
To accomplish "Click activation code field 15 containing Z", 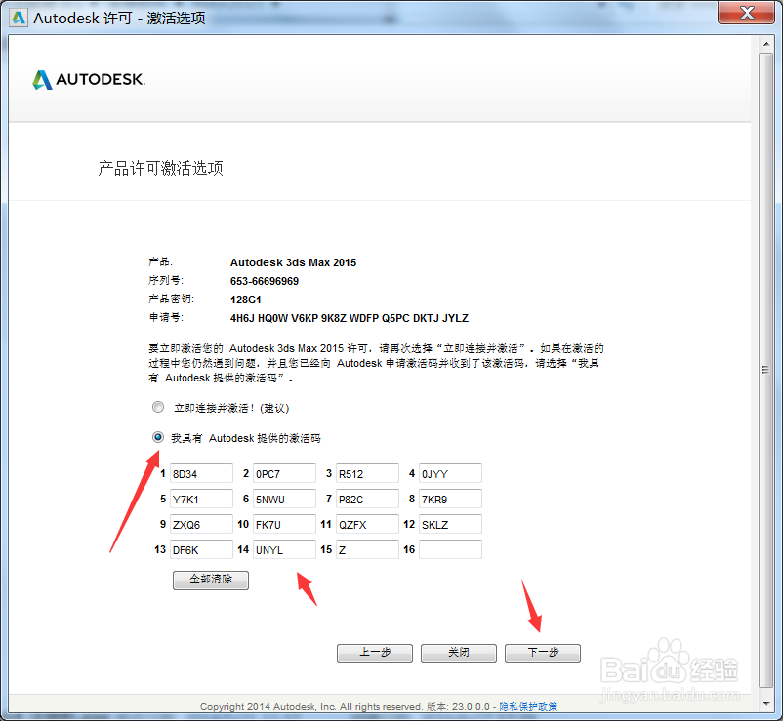I will (366, 549).
